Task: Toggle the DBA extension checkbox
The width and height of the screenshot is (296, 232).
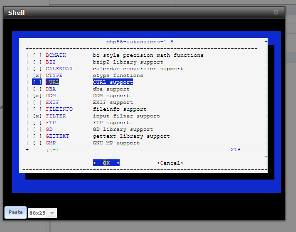Action: (x=37, y=89)
